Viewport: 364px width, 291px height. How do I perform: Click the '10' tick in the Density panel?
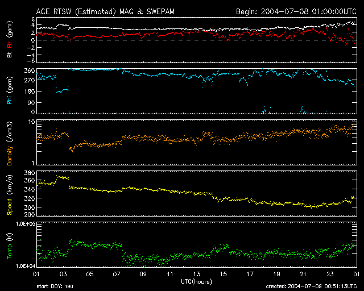(31, 122)
